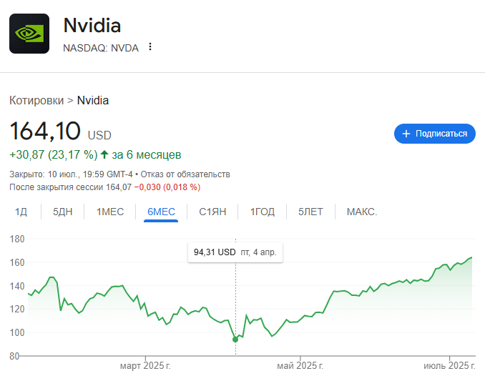This screenshot has width=485, height=381.
Task: Select the 6МЕС time range tab
Action: 161,212
